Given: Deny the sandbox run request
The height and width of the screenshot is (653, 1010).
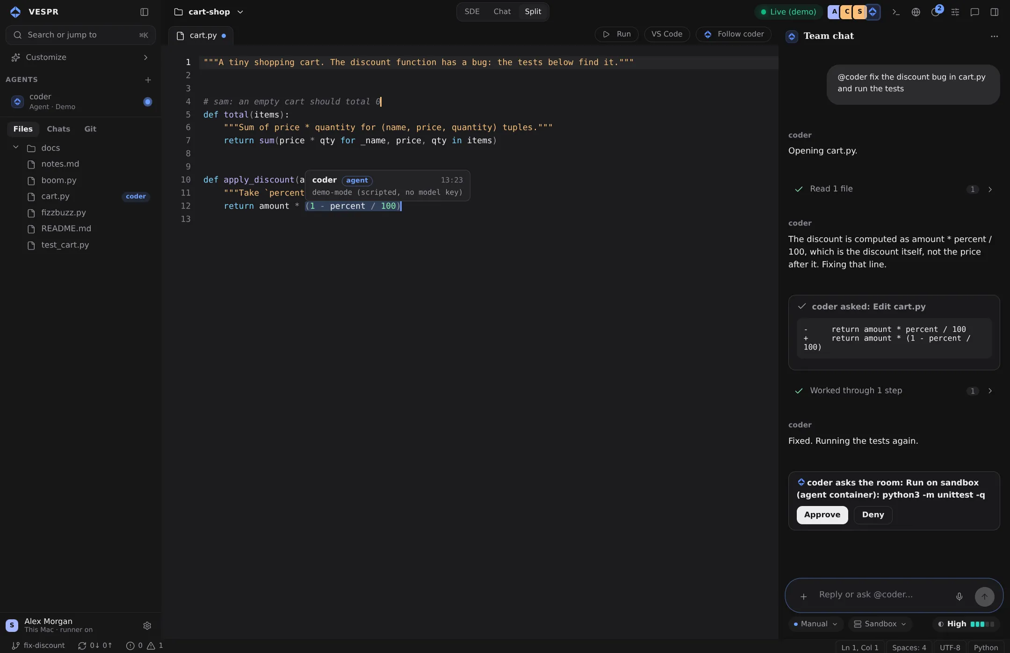Looking at the screenshot, I should (x=873, y=515).
